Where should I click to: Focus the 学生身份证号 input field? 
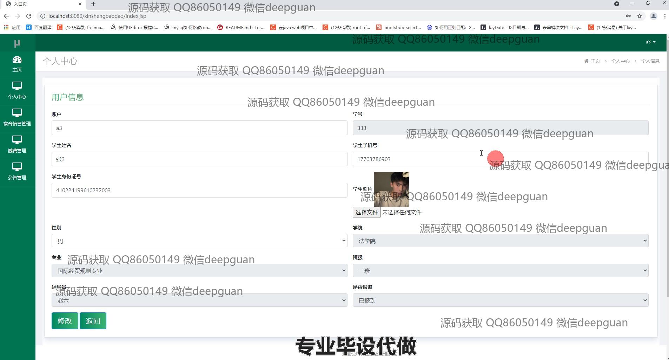[199, 190]
